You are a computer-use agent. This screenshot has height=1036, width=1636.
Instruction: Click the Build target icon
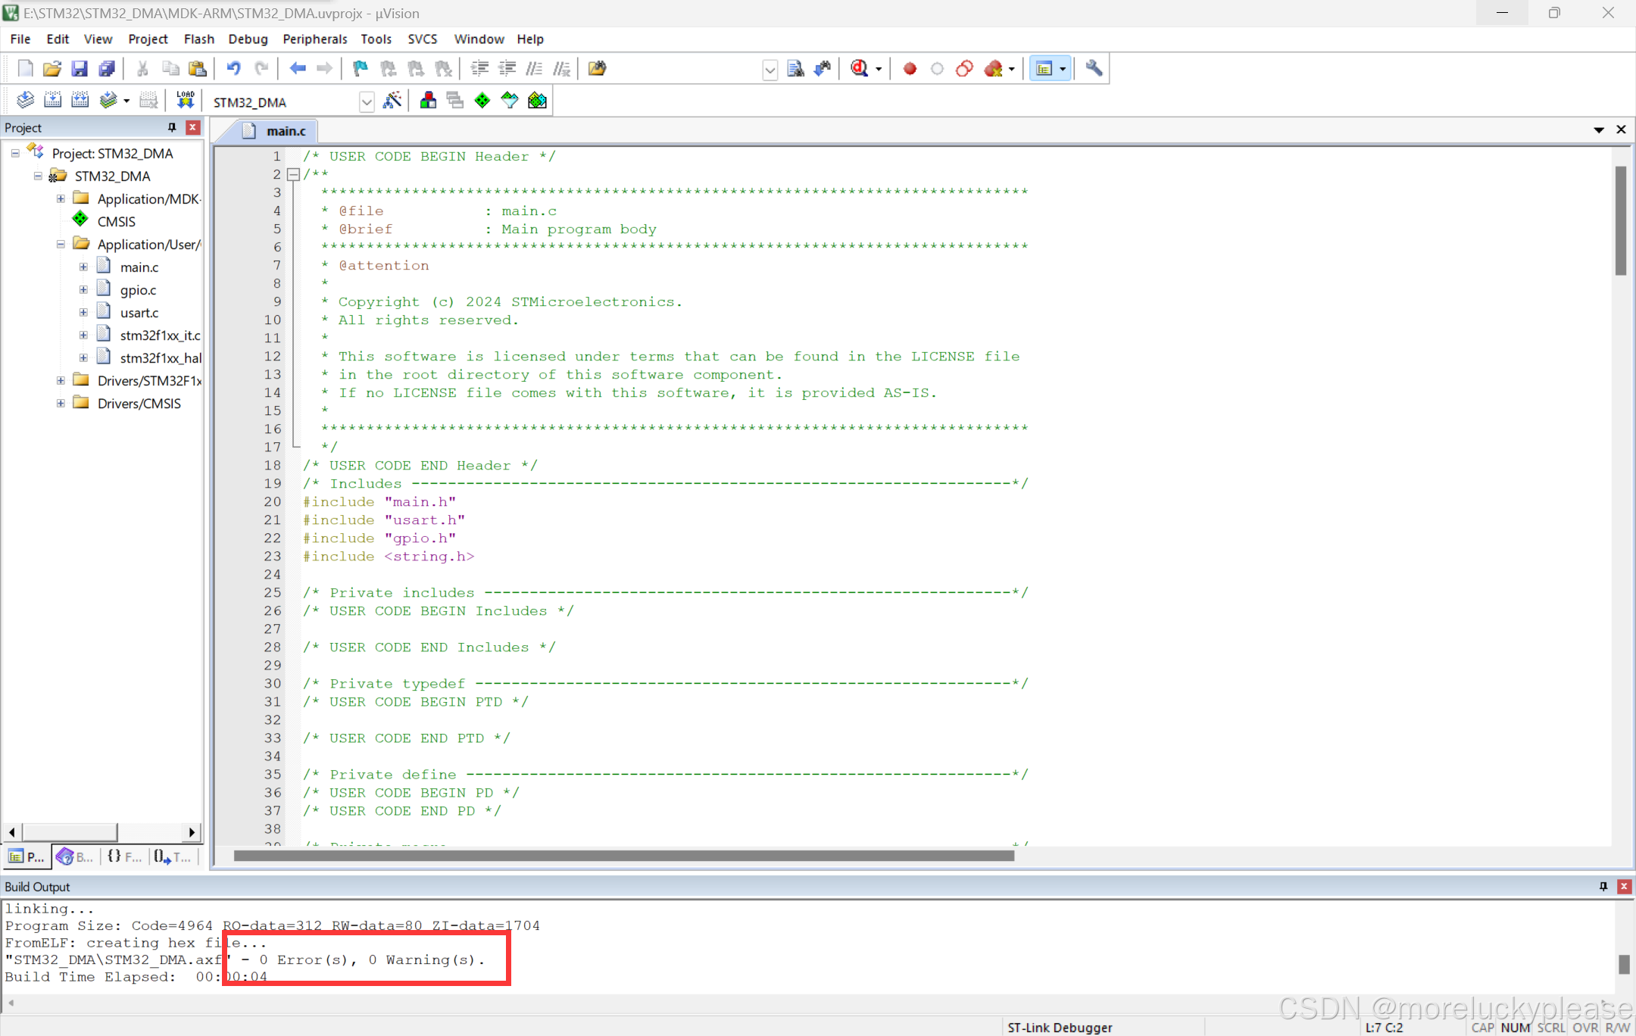(52, 101)
